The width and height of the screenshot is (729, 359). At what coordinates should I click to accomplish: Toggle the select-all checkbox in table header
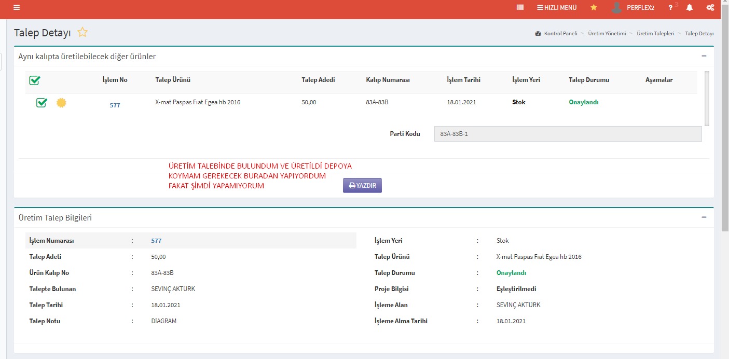(x=35, y=80)
